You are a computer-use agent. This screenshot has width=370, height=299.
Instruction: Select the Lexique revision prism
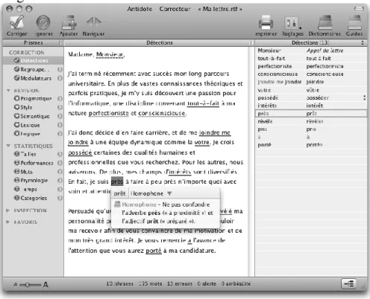click(27, 125)
